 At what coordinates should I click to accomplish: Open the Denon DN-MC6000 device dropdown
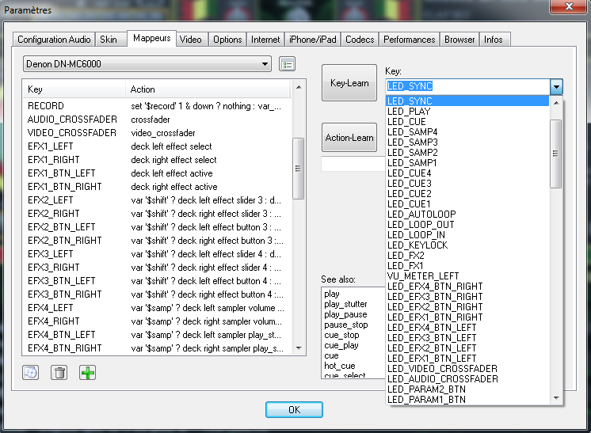coord(147,64)
